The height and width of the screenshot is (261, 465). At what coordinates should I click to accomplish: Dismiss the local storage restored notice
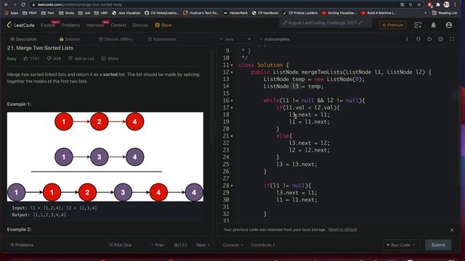(x=452, y=230)
